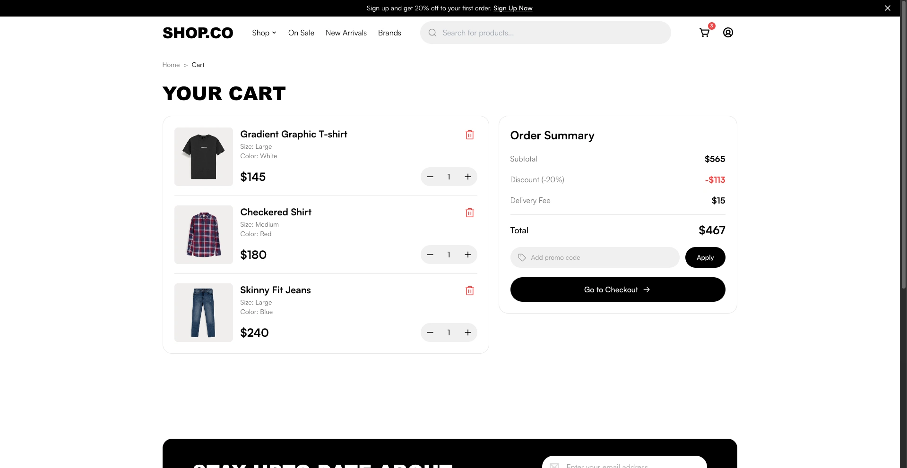The width and height of the screenshot is (907, 468).
Task: Remove Checkered Shirt using trash icon
Action: pyautogui.click(x=469, y=213)
